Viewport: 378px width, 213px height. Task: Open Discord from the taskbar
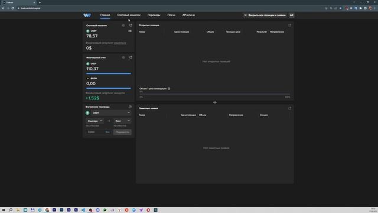(97, 210)
